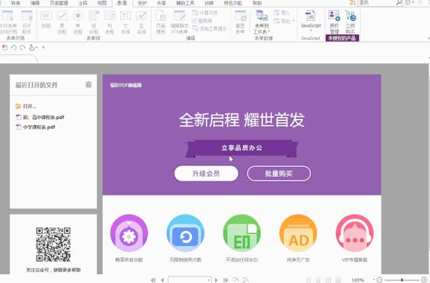430x283 pixels.
Task: Open the page number combo box
Action: point(190,279)
